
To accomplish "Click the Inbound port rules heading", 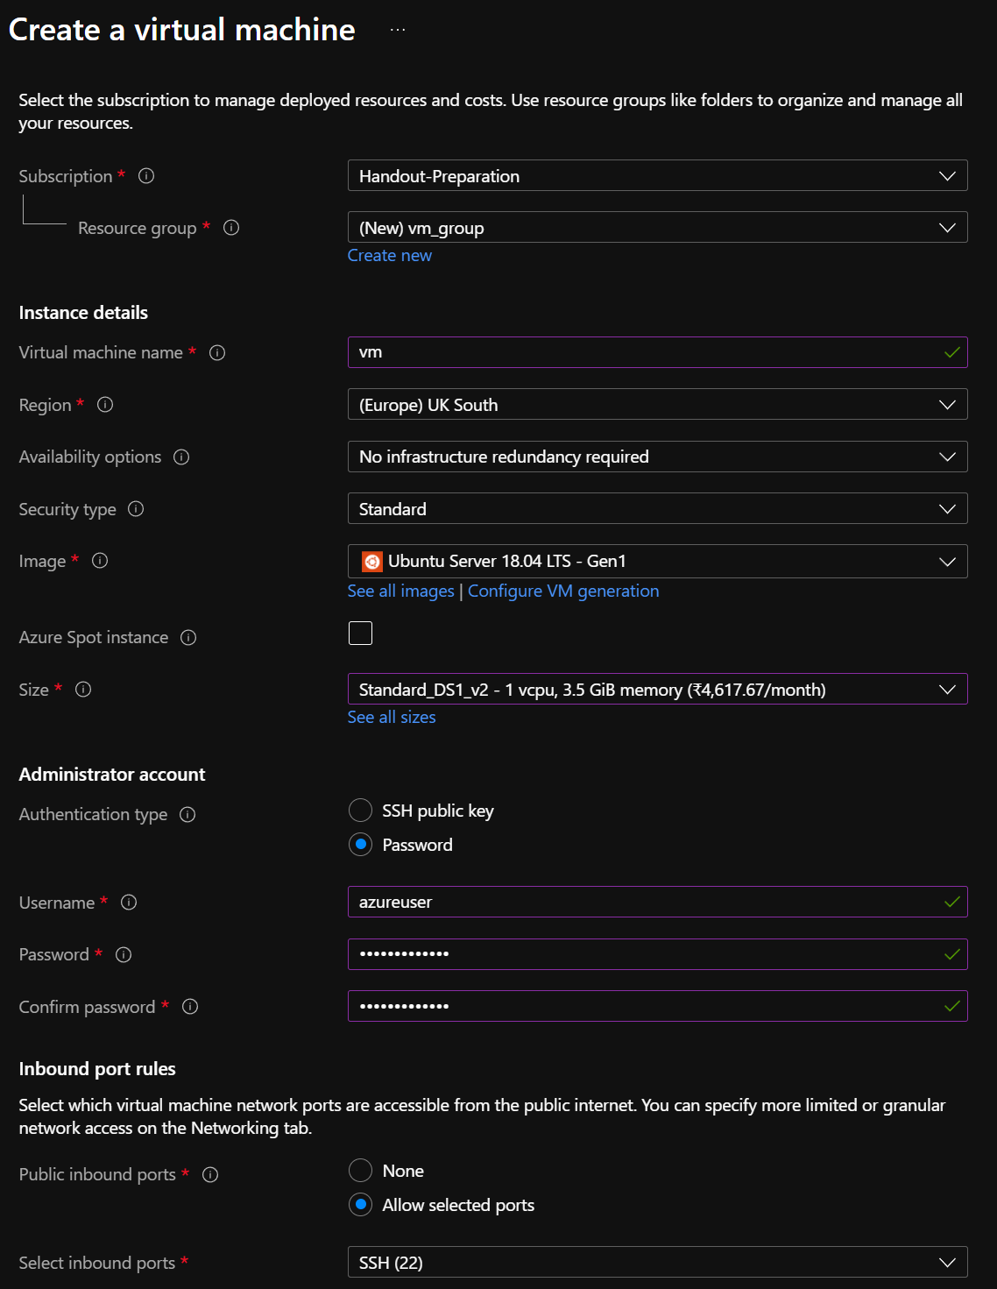I will pos(97,1069).
